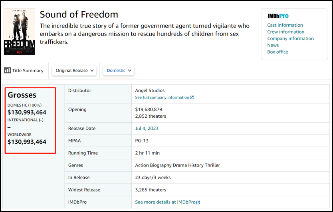Screen dimensions: 333x212
Task: Click external link icon beside IMDbPro details
Action: pos(198,202)
